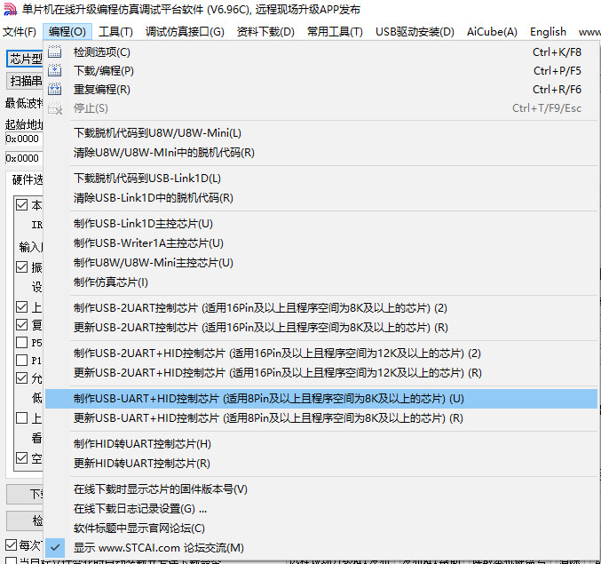
Task: Open the 常用工具(T) menu
Action: coord(335,31)
